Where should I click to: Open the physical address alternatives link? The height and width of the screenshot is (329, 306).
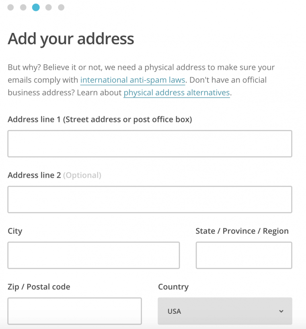[x=177, y=92]
